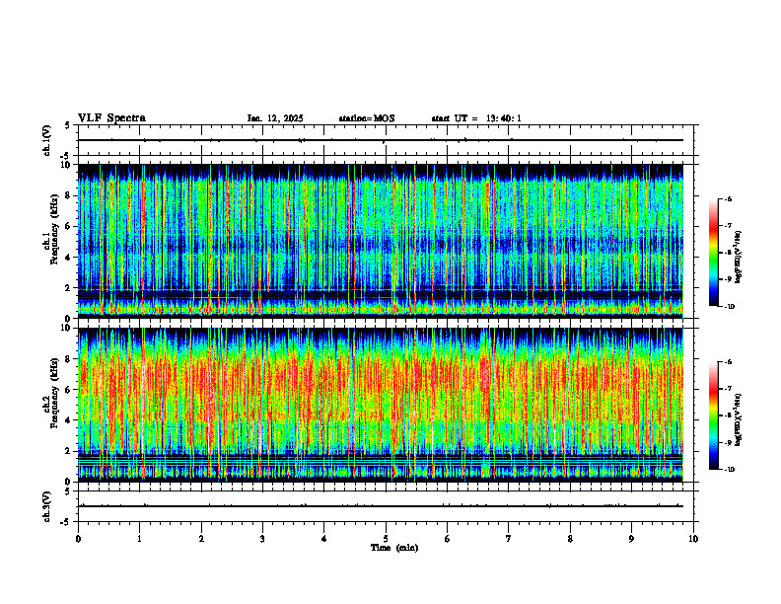781x604 pixels.
Task: Click the "-7" label on ch.1 colorbar
Action: tap(728, 226)
